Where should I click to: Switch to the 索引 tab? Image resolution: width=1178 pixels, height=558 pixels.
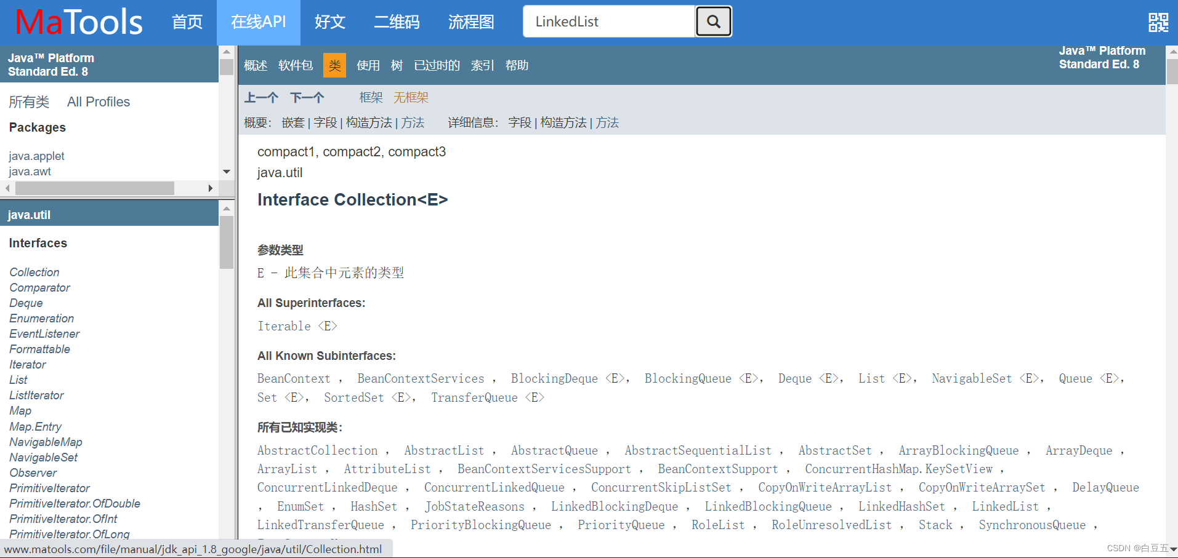pos(482,65)
